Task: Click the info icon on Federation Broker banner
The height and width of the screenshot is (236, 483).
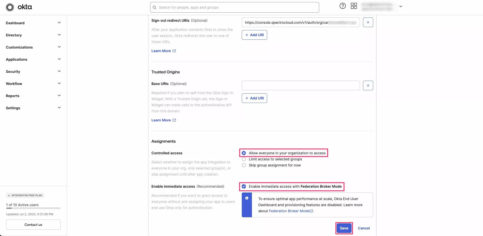Action: pos(246,198)
